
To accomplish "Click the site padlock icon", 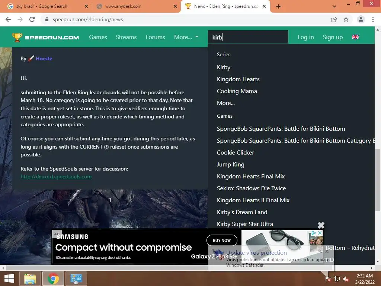I will click(47, 19).
